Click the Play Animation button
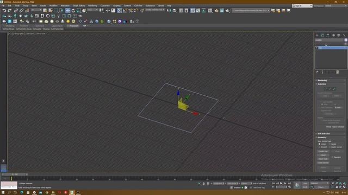This screenshot has width=348, height=195. [x=281, y=183]
